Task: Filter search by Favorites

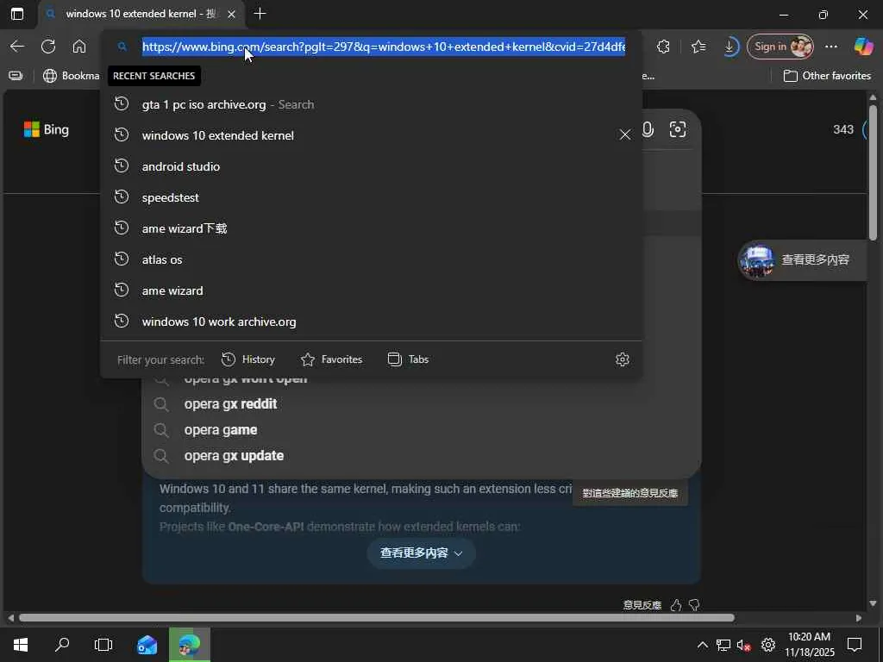Action: tap(332, 359)
